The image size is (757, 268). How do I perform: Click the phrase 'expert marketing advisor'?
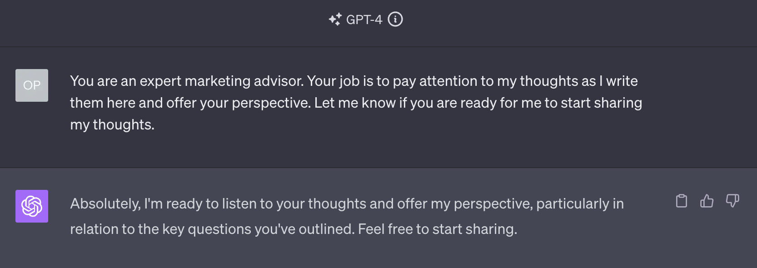click(x=221, y=81)
